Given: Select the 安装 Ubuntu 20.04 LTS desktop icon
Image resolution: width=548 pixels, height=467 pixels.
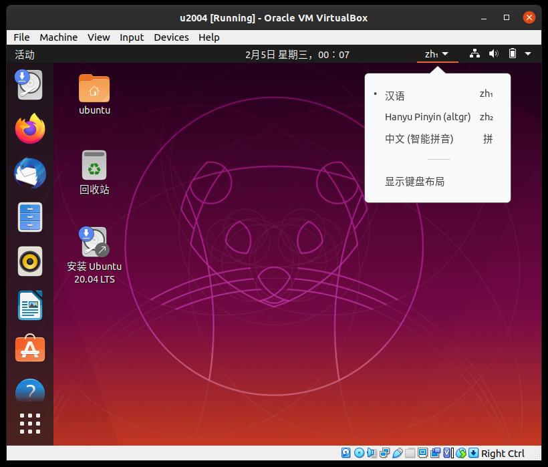Looking at the screenshot, I should tap(94, 255).
